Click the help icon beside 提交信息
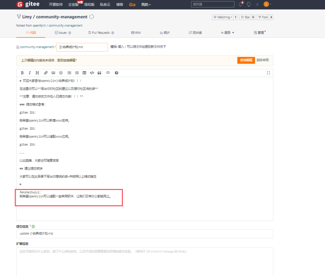This screenshot has width=325, height=276. pos(33,227)
